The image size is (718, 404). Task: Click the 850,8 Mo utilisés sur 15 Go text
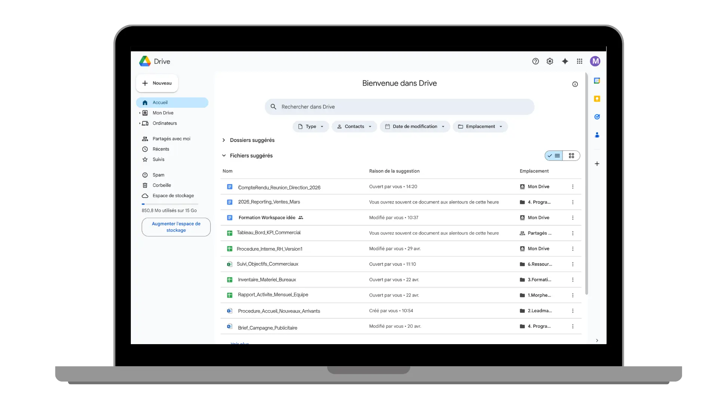(169, 211)
